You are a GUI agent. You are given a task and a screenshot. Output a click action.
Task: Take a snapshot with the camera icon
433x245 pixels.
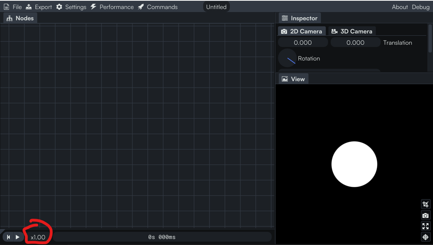pyautogui.click(x=425, y=215)
